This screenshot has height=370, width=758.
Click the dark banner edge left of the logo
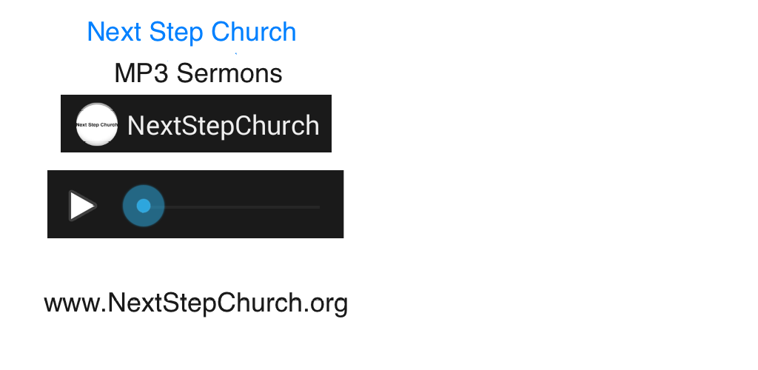67,124
